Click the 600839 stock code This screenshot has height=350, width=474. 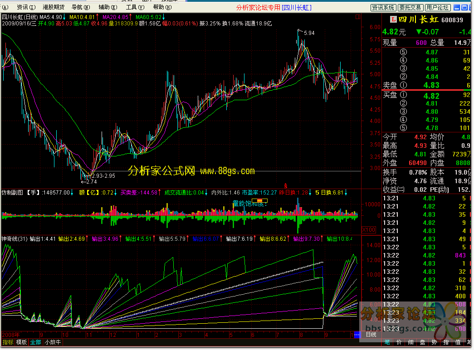(x=452, y=20)
